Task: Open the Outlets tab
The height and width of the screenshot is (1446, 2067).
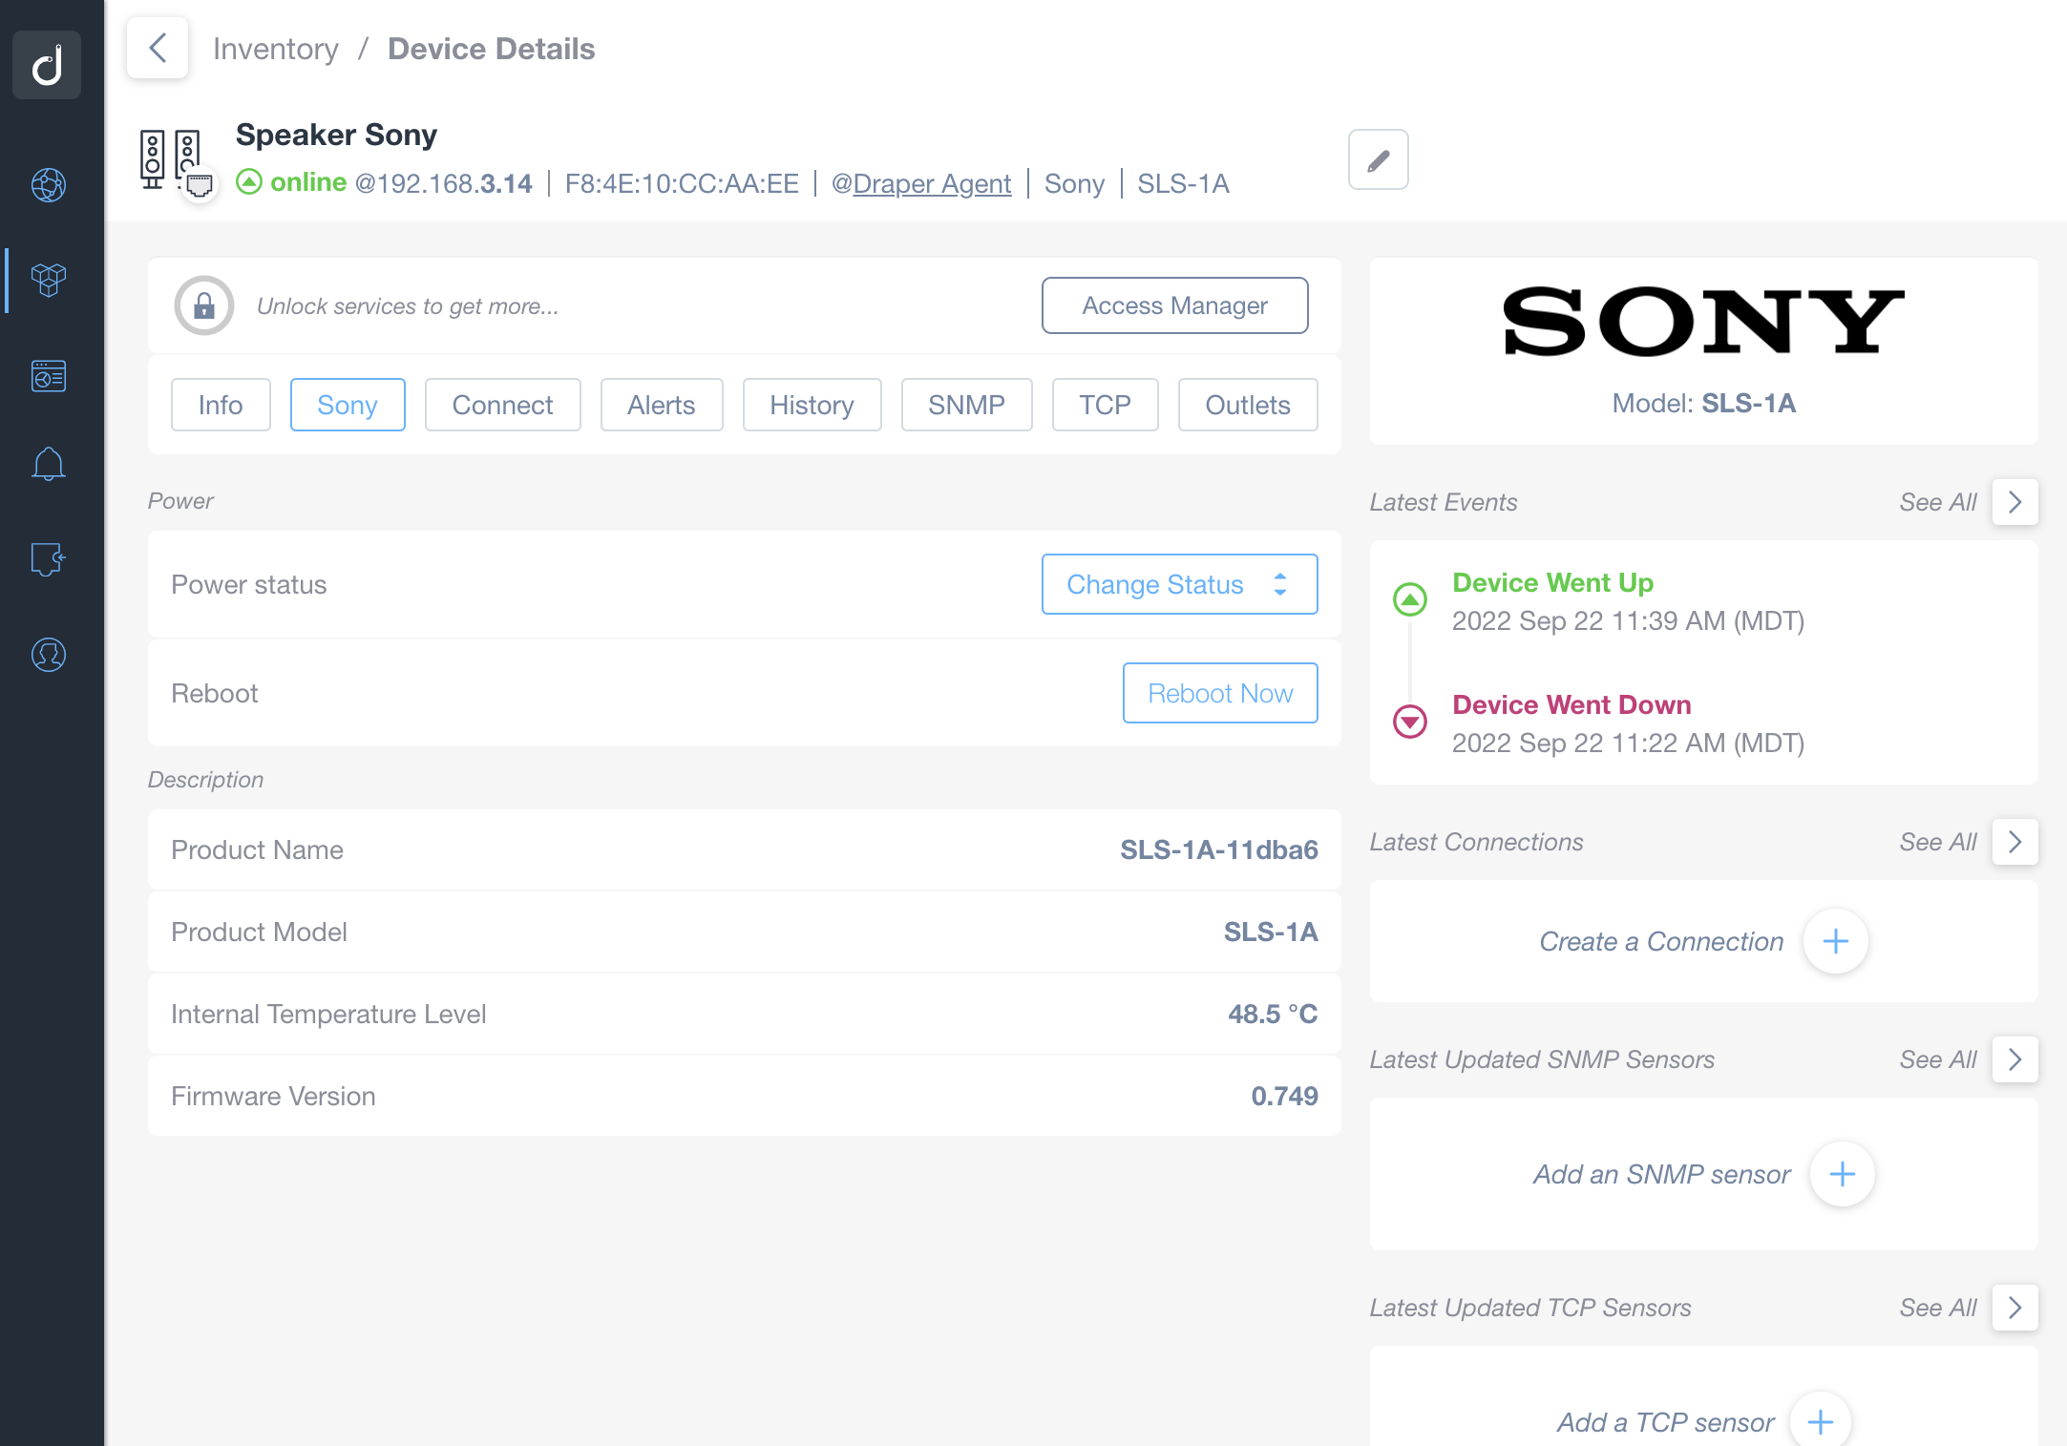Action: [1247, 405]
